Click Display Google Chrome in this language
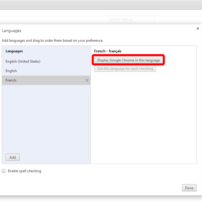The width and height of the screenshot is (202, 202). [x=128, y=60]
